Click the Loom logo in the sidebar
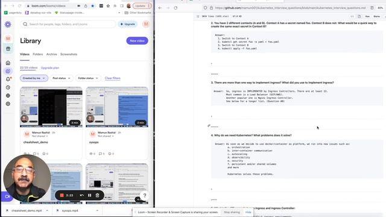Viewport: 386px width, 217px height. click(8, 24)
